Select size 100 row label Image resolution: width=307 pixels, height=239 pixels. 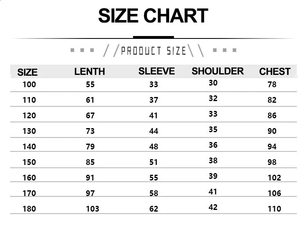(x=29, y=85)
